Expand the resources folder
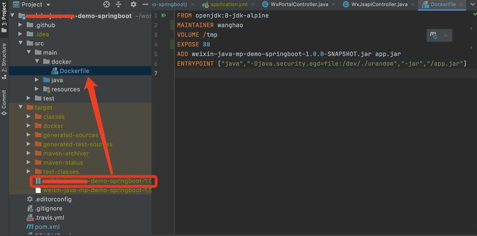The height and width of the screenshot is (236, 477). tap(37, 89)
